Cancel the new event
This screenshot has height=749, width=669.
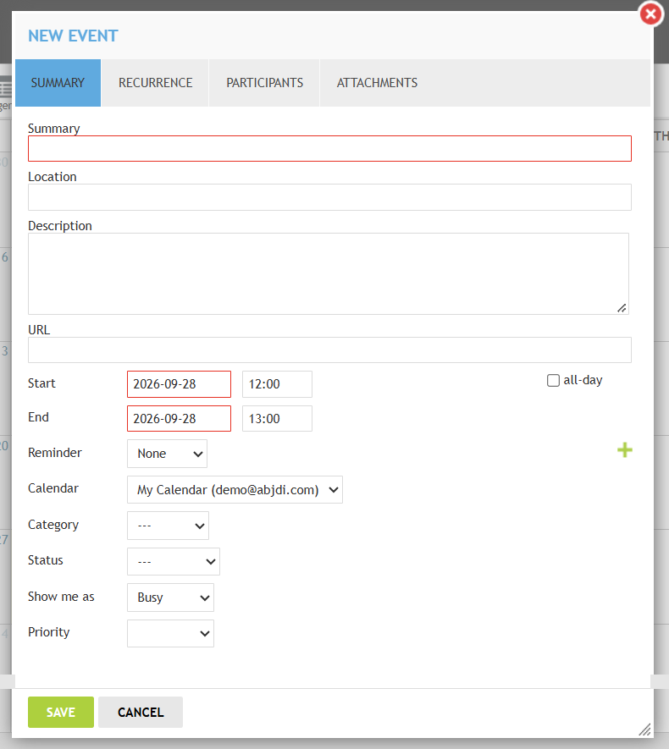point(141,713)
